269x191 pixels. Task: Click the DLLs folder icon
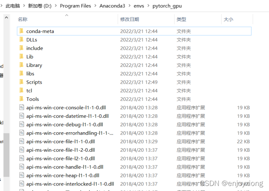[x=21, y=40]
